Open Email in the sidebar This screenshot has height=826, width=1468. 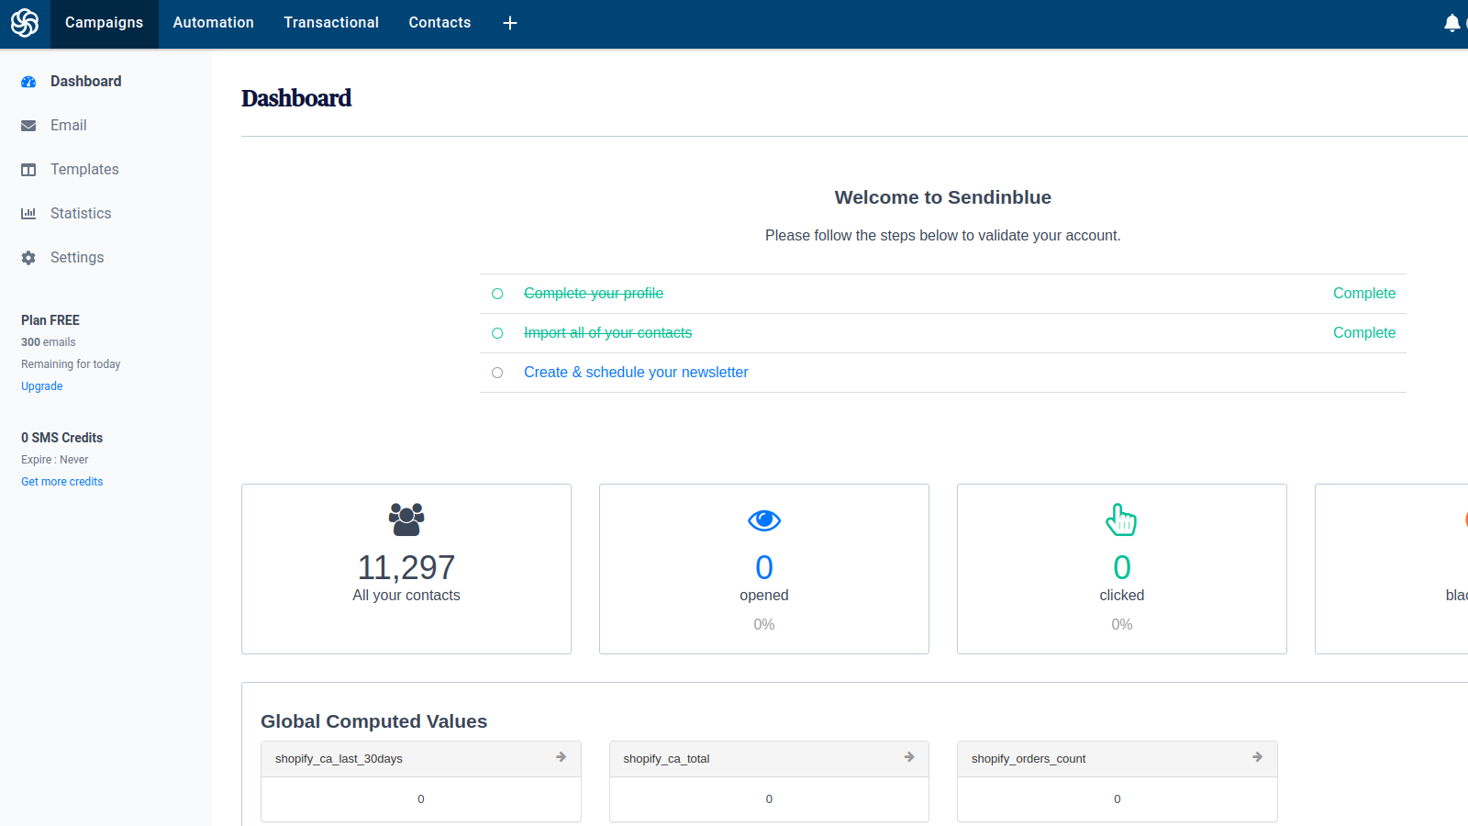coord(69,126)
